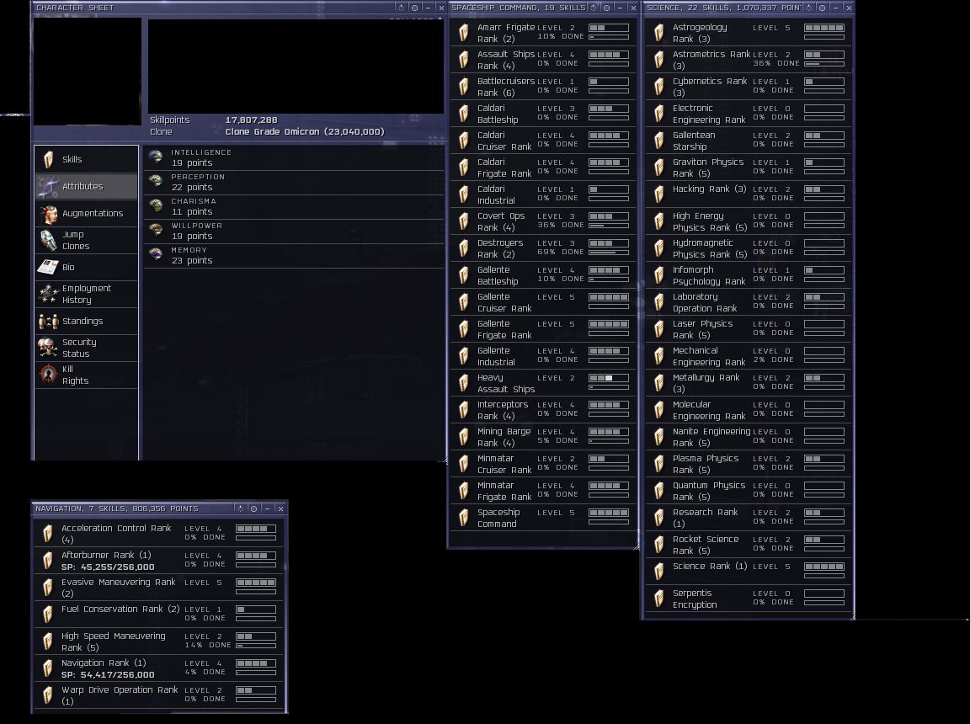Click the Clone Grade Omicron text
The width and height of the screenshot is (970, 724).
tap(304, 131)
